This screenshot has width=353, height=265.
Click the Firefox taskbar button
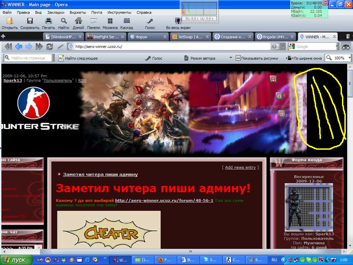165,260
